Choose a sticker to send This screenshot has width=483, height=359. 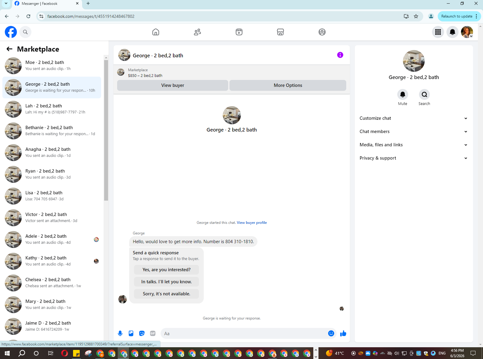pos(142,333)
